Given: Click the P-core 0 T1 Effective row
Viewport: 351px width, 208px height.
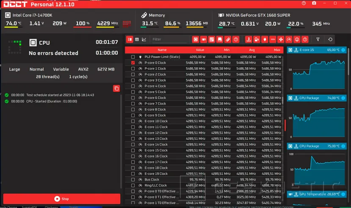Looking at the screenshot, I should tap(204, 197).
